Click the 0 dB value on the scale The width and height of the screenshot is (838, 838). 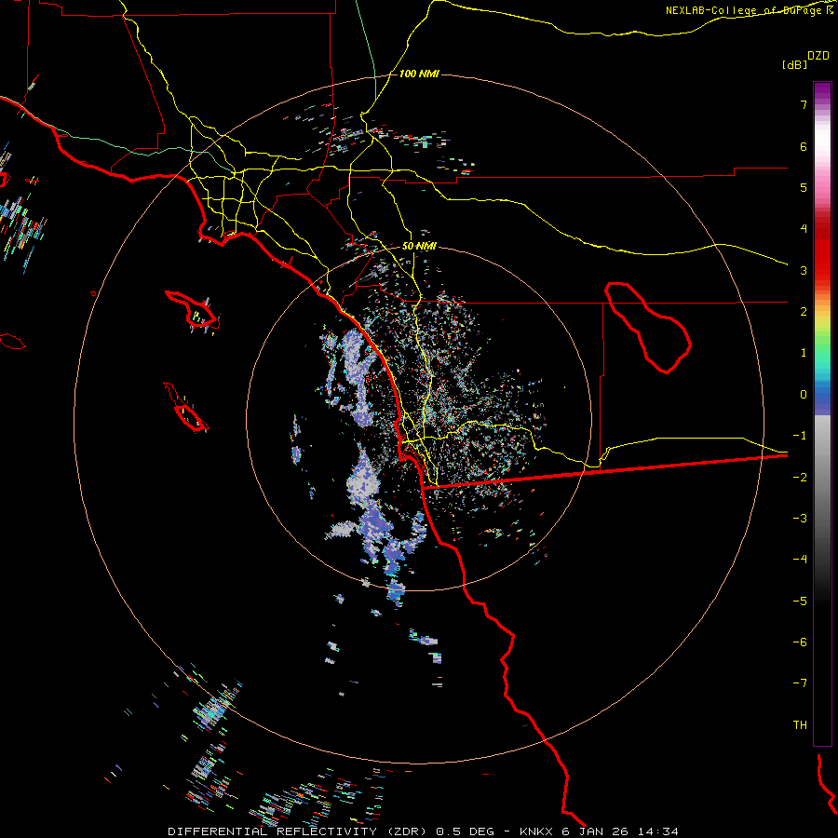804,395
